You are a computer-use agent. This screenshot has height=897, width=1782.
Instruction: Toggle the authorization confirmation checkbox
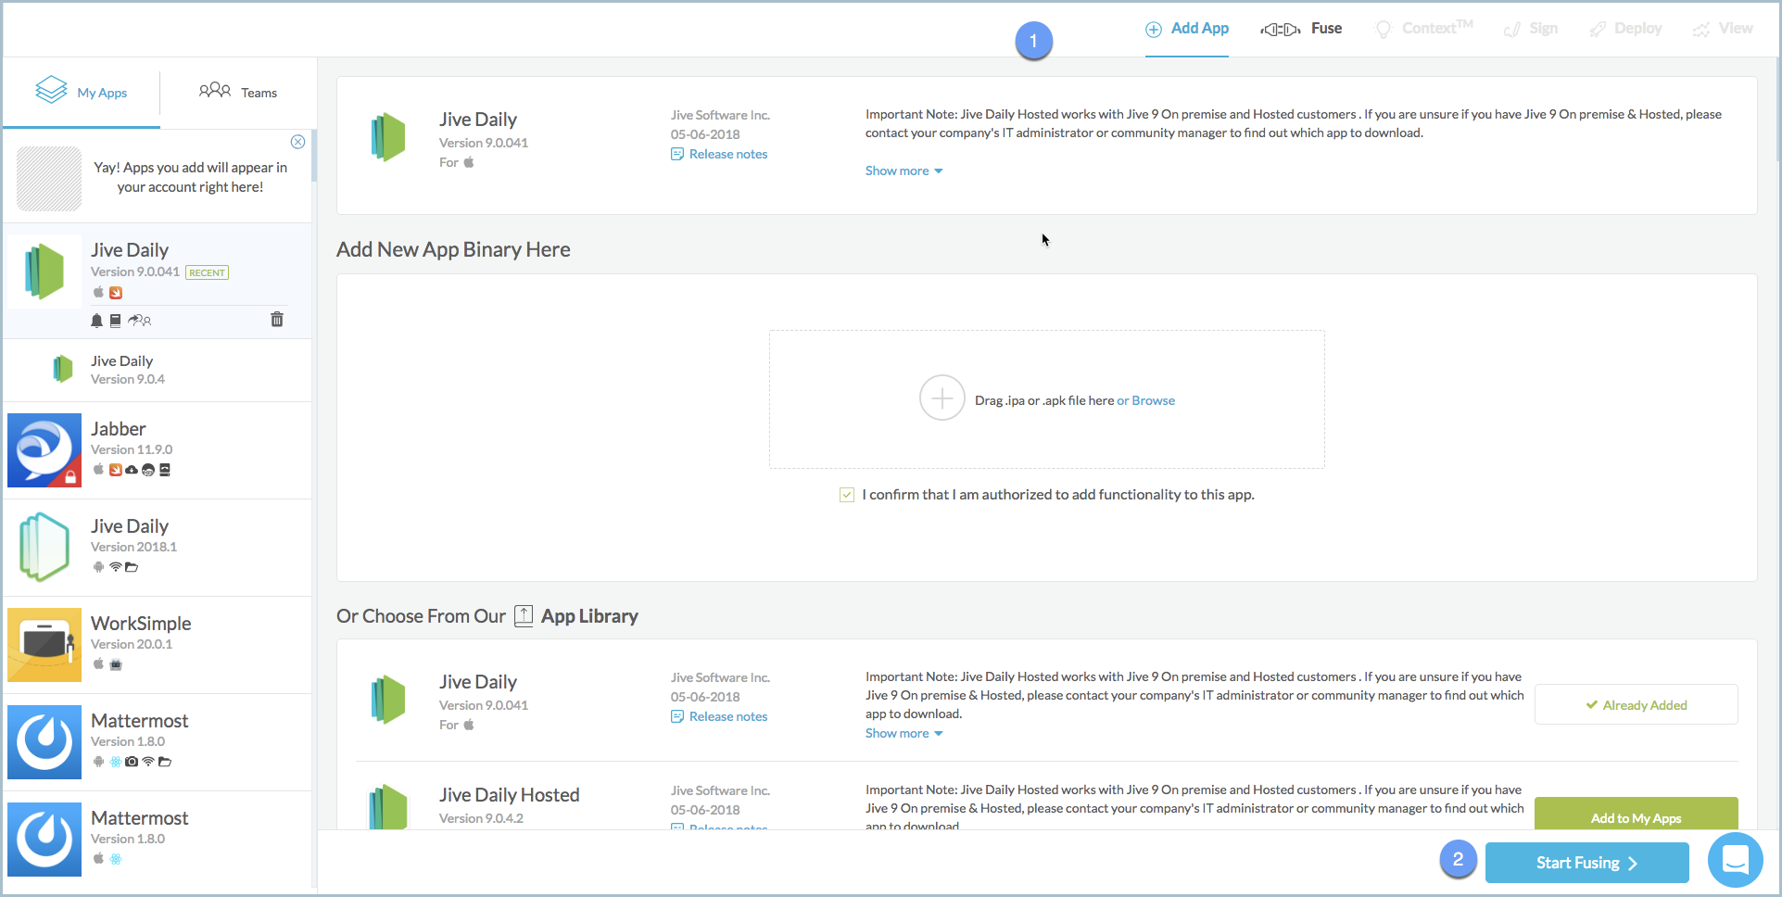[x=847, y=495]
